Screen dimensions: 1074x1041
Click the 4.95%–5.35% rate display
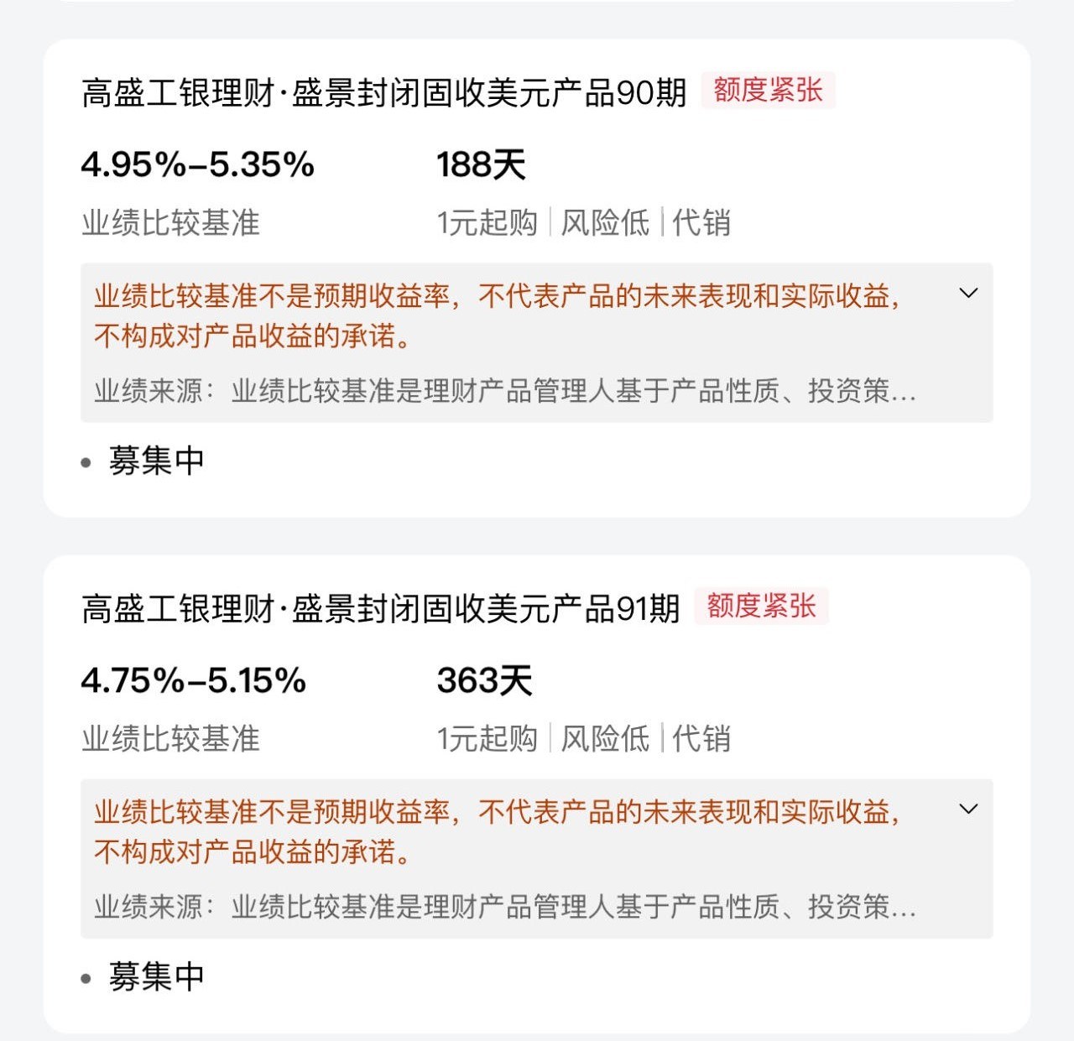(196, 165)
